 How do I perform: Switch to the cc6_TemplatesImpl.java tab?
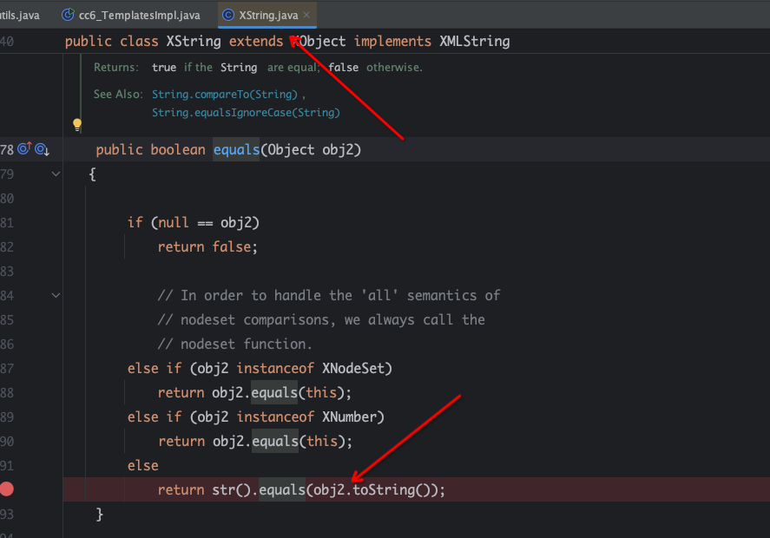tap(139, 15)
